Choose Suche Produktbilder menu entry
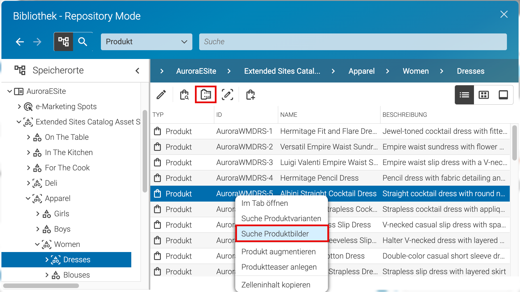 (282, 234)
